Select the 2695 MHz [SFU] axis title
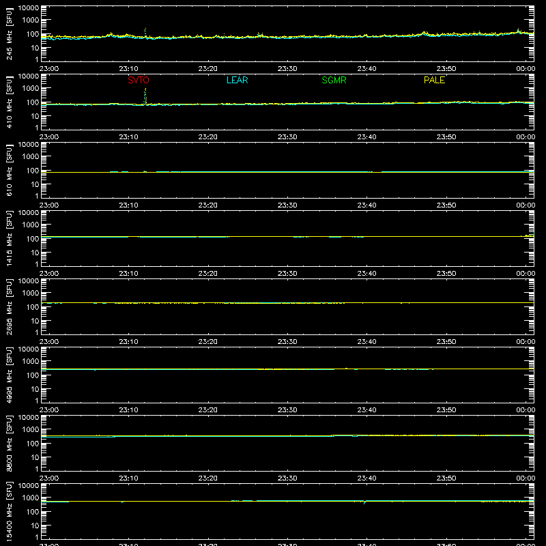 10,306
